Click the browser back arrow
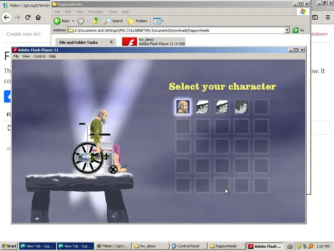334x251 pixels. [7, 17]
